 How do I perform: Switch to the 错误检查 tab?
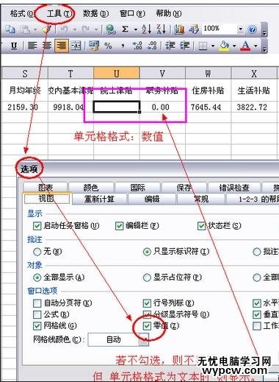pos(234,188)
